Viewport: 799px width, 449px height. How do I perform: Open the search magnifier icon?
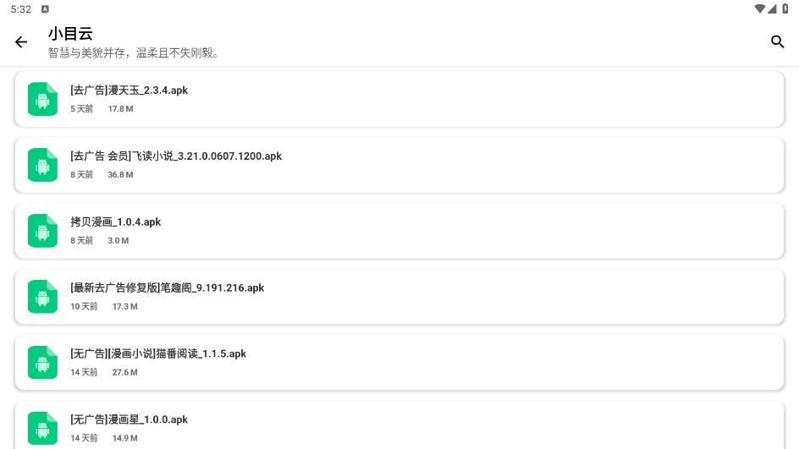(778, 42)
